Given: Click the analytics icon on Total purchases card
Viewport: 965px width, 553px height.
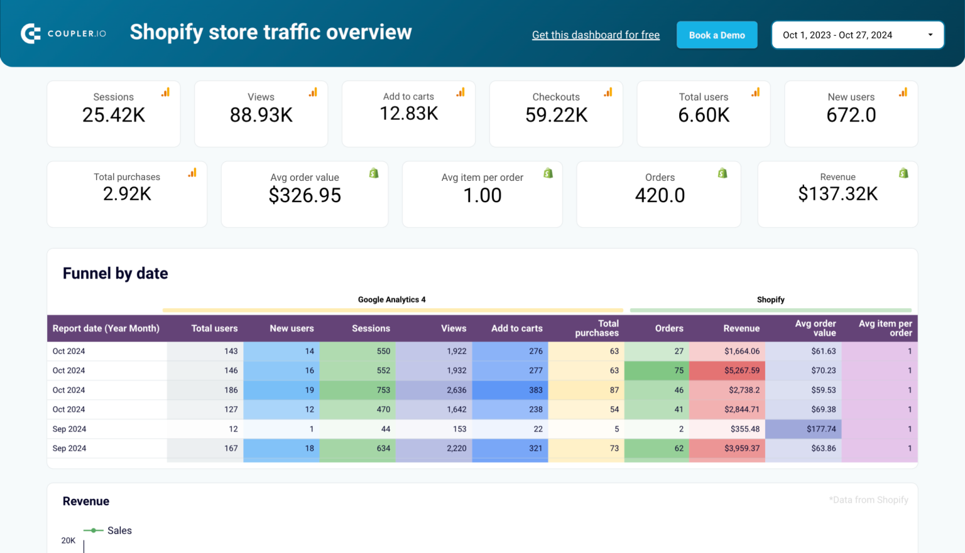Looking at the screenshot, I should (192, 172).
